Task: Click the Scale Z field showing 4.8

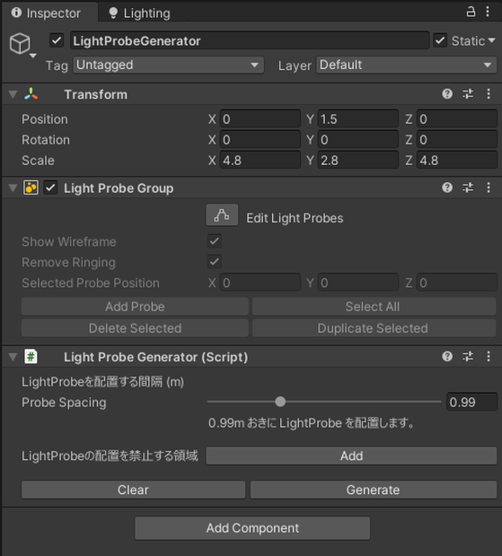Action: 456,161
